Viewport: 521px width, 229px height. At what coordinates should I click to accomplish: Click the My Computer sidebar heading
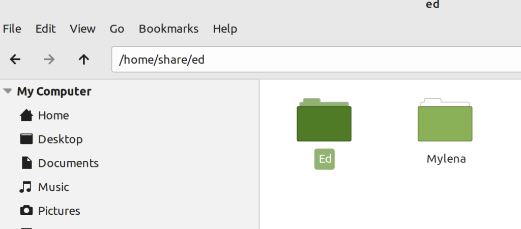[54, 92]
